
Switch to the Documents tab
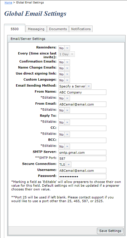(x=58, y=29)
